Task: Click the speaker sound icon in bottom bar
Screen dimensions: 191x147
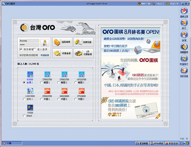Action: 188,143
